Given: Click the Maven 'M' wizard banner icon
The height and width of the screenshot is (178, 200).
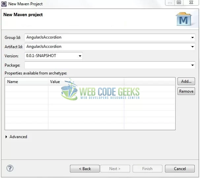Looking at the screenshot, I should pos(184,19).
